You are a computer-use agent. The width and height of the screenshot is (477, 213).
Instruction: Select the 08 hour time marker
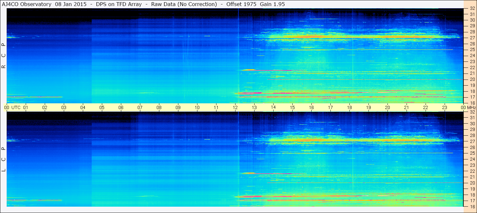[x=159, y=107]
